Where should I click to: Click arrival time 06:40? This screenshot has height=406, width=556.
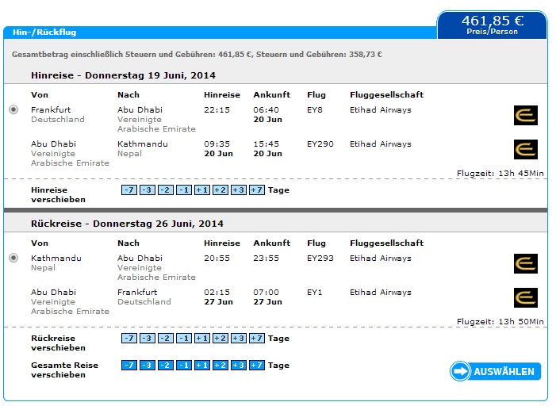(266, 110)
